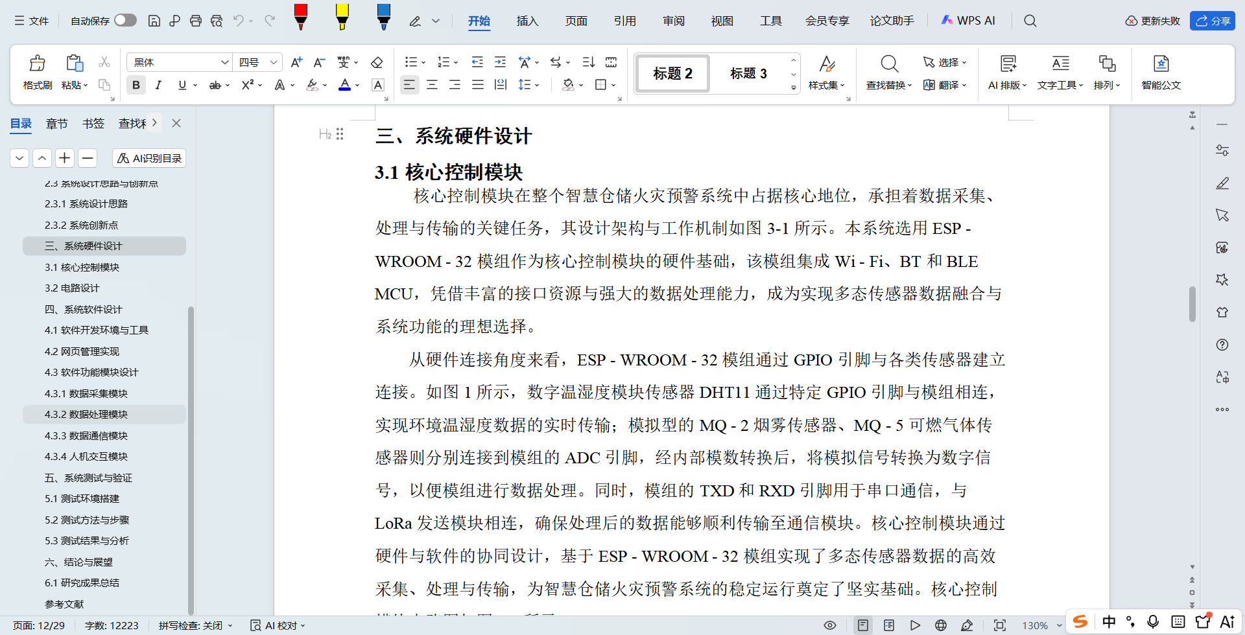Click the word count 字数: 12223
Screen dimensions: 1245x635
(x=112, y=625)
